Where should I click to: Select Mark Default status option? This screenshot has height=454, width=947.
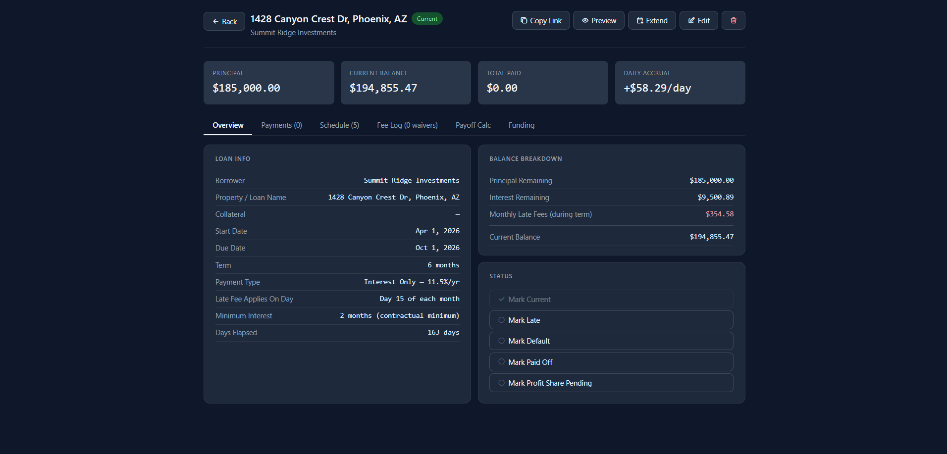click(x=611, y=341)
